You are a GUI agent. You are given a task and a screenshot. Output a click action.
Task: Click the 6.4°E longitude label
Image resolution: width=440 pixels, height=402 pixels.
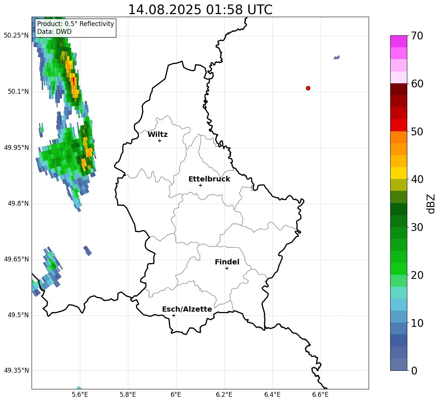click(272, 395)
